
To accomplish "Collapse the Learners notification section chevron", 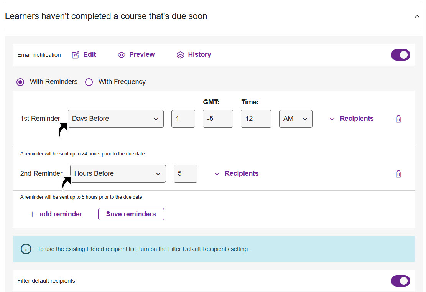I will point(417,16).
